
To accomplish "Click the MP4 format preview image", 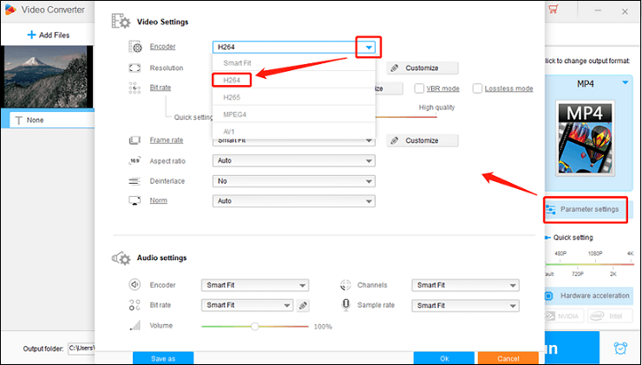I will (x=585, y=139).
